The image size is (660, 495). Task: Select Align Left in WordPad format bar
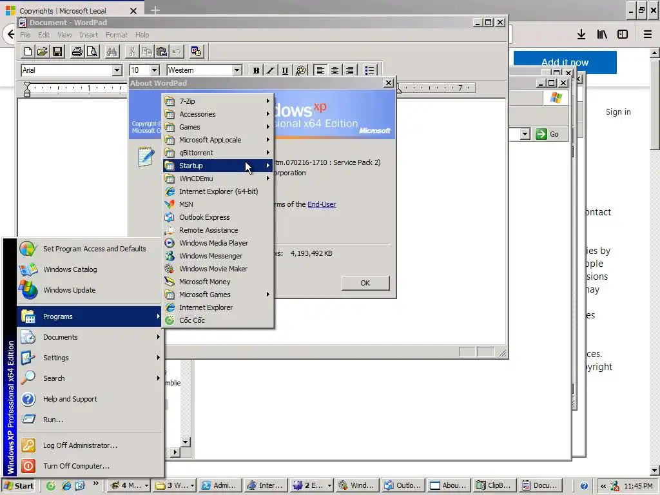pyautogui.click(x=320, y=70)
